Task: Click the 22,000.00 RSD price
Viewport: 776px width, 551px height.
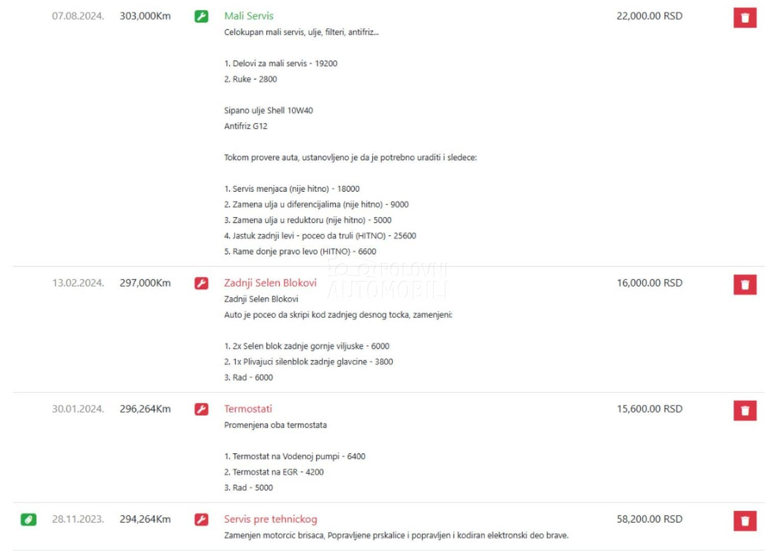Action: point(649,16)
